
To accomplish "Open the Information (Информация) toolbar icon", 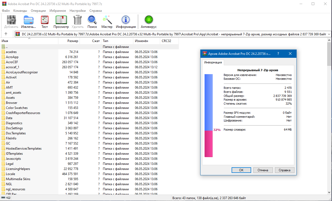I will [126, 22].
